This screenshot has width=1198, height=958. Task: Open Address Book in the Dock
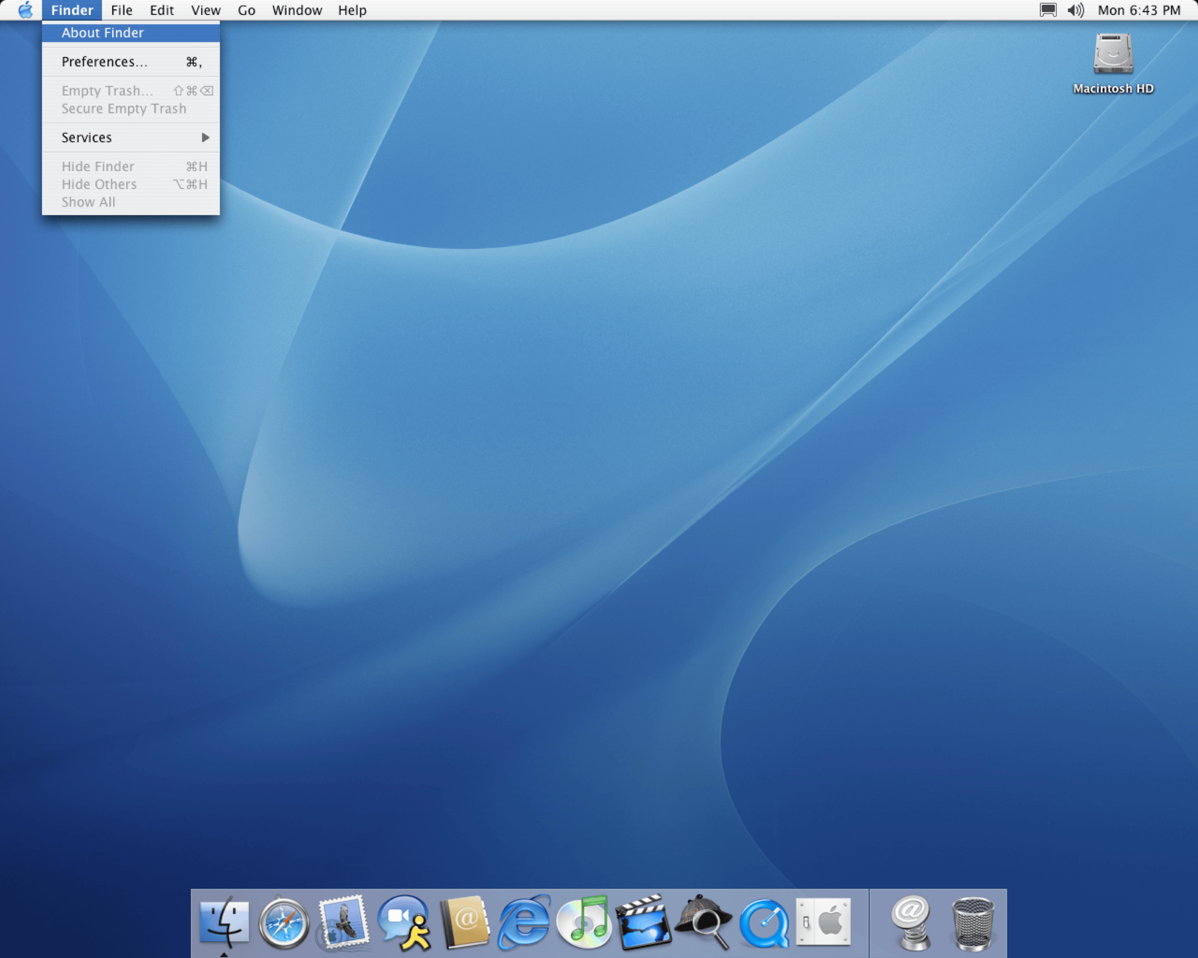(464, 922)
